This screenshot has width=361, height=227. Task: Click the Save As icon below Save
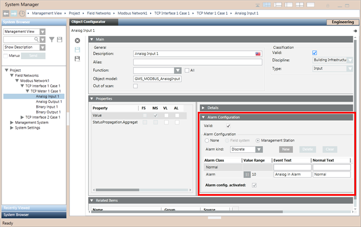[77, 58]
